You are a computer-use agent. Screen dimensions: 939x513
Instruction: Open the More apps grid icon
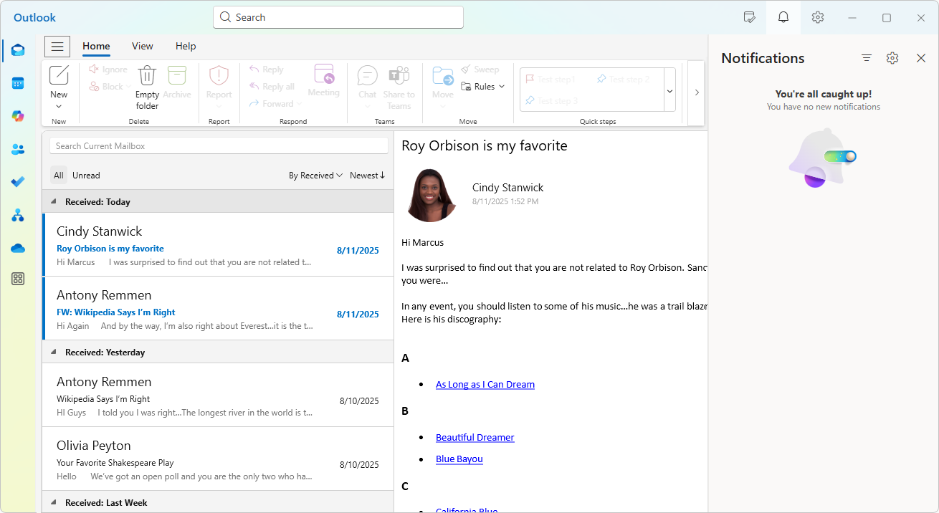pos(18,279)
